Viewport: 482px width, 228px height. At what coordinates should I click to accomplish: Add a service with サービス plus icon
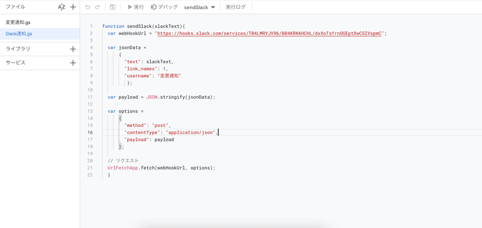pyautogui.click(x=73, y=63)
